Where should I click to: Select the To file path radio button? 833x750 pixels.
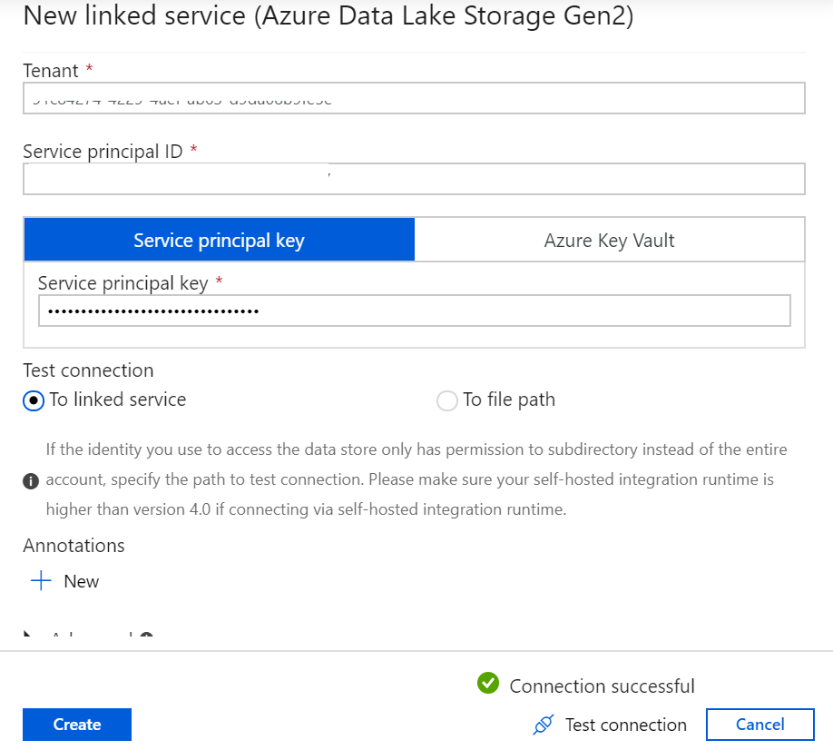pyautogui.click(x=446, y=400)
